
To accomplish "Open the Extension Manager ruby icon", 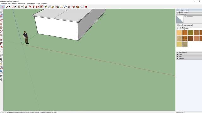I will (86, 7).
